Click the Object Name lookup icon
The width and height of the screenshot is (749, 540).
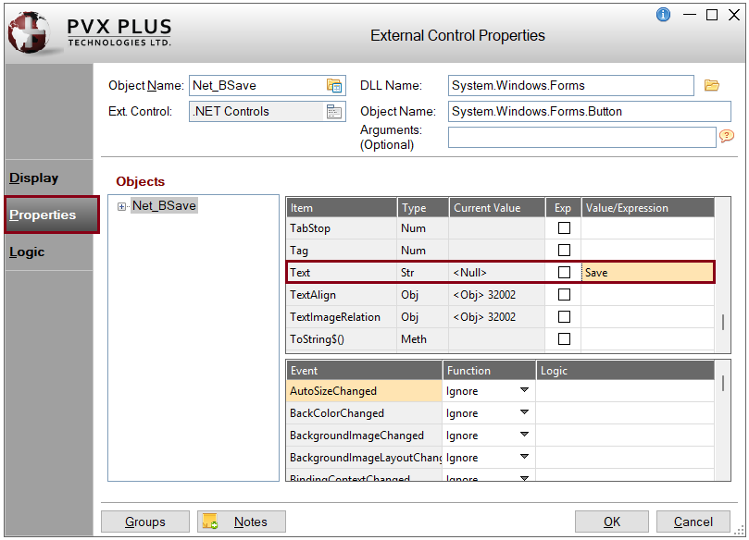coord(334,86)
